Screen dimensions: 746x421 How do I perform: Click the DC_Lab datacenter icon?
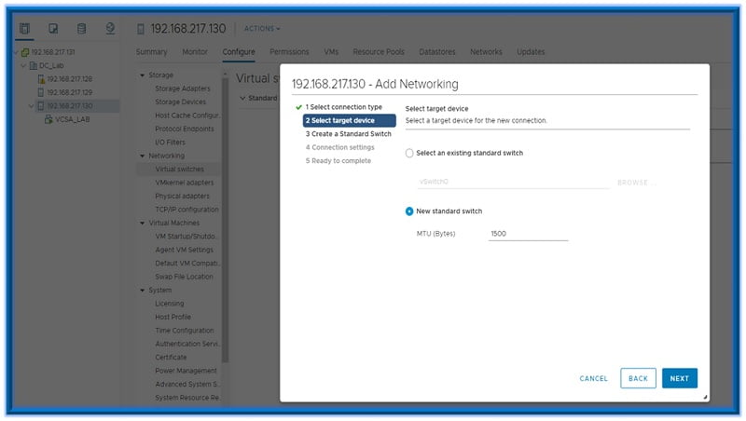(33, 65)
